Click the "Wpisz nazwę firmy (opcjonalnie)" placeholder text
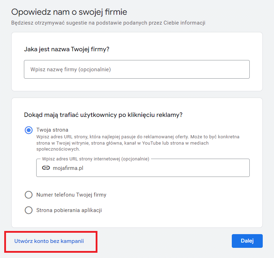This screenshot has width=274, height=258. (71, 70)
